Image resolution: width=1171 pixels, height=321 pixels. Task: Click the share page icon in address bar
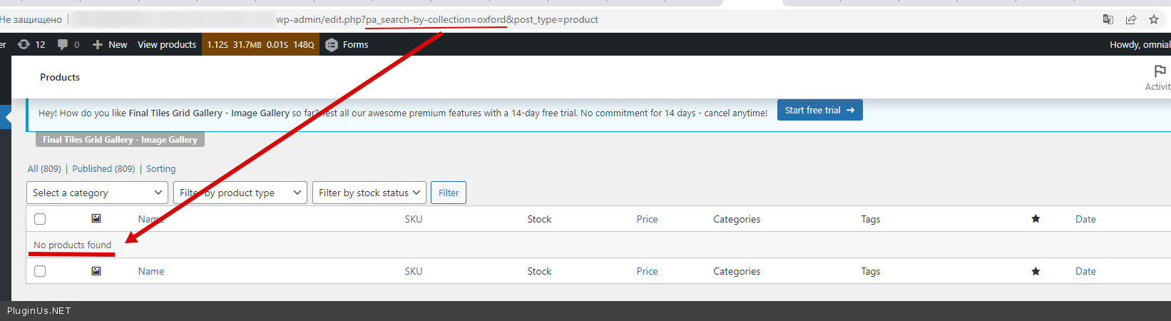1131,19
